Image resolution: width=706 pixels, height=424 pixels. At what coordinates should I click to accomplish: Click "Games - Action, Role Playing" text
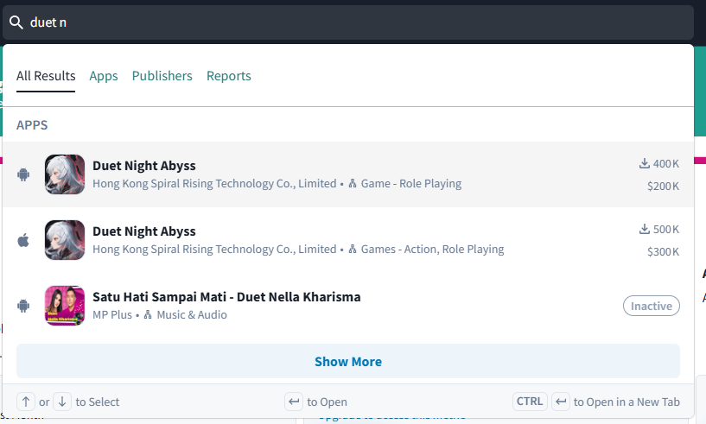click(x=432, y=250)
